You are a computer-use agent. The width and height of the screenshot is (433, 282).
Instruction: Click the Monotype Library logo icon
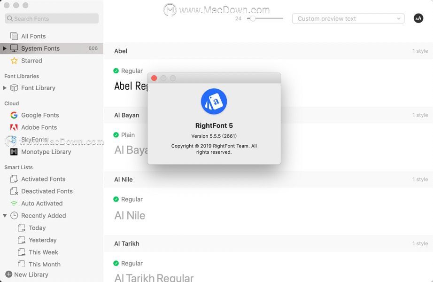pyautogui.click(x=14, y=152)
